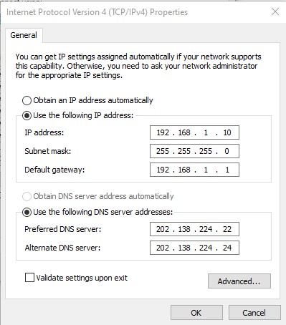Confirm changes with the OK button
Viewport: 286px width, 325px height.
pos(196,313)
